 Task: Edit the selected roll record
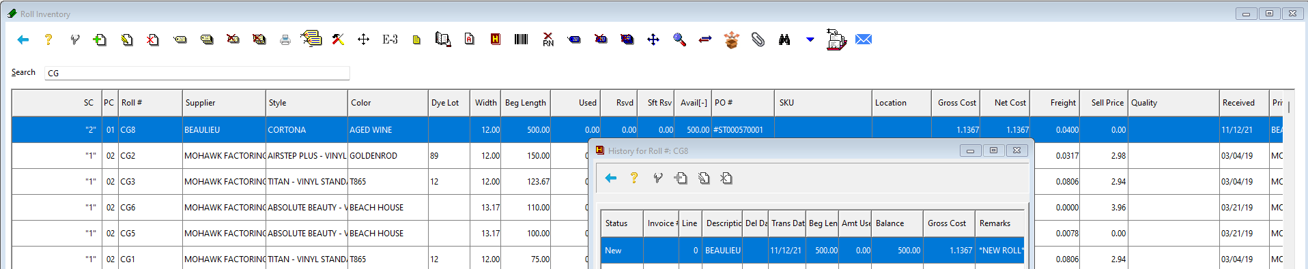tap(126, 40)
